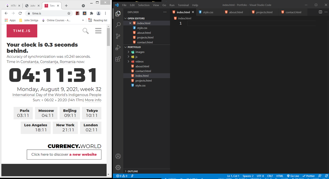
Task: Open the editor More Actions ellipsis
Action: [326, 12]
